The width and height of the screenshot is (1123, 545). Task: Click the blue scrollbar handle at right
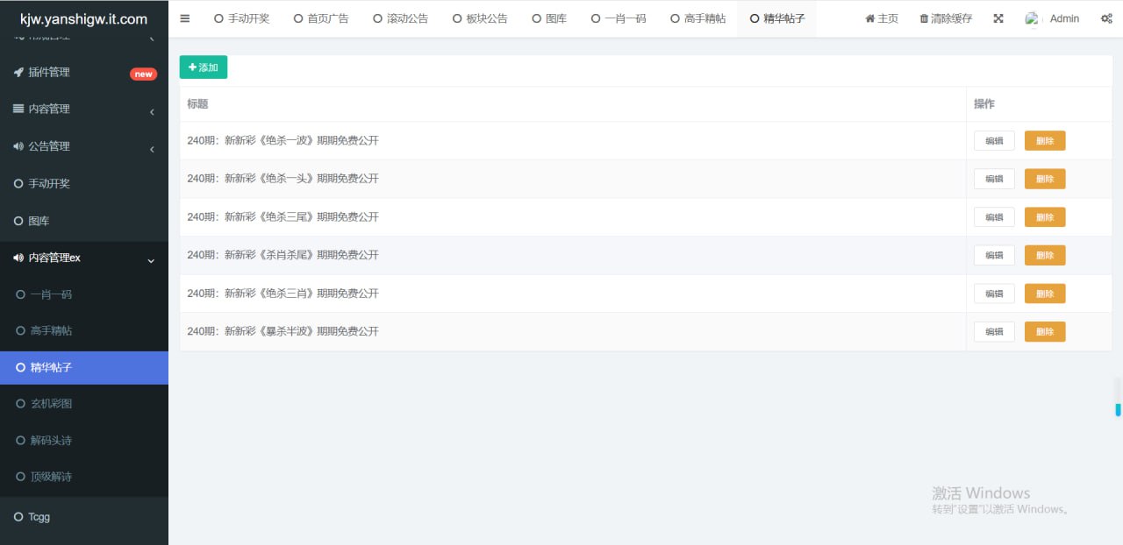[1119, 409]
